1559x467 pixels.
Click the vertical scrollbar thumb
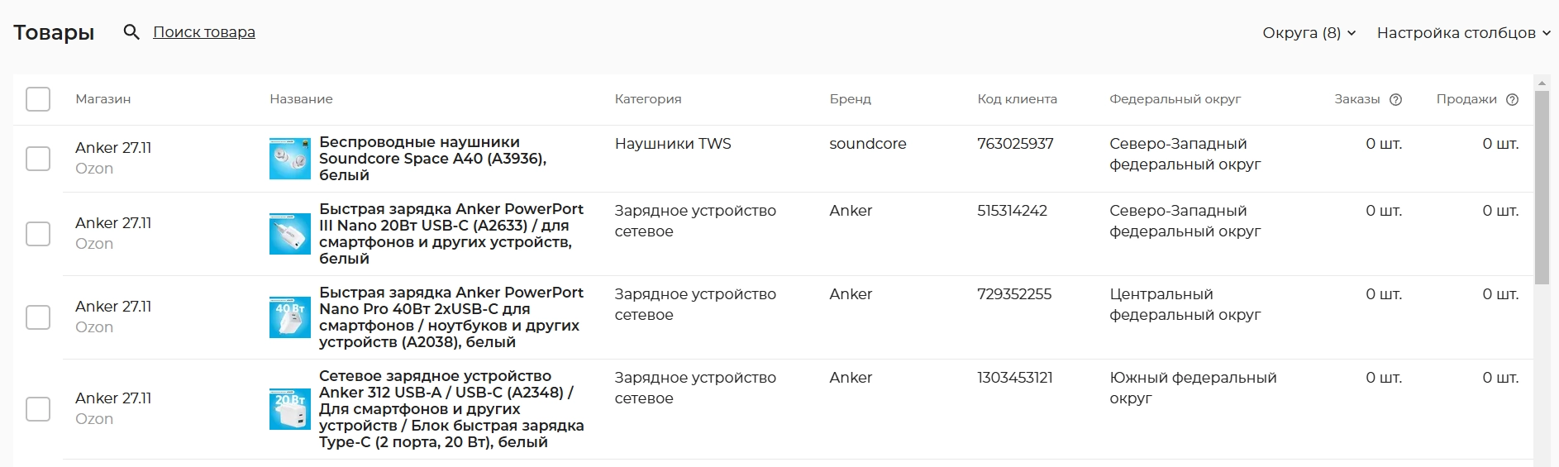click(x=1542, y=186)
